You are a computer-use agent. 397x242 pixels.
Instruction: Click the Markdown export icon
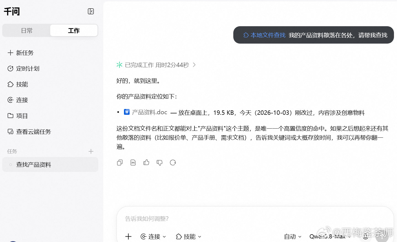coord(133,163)
